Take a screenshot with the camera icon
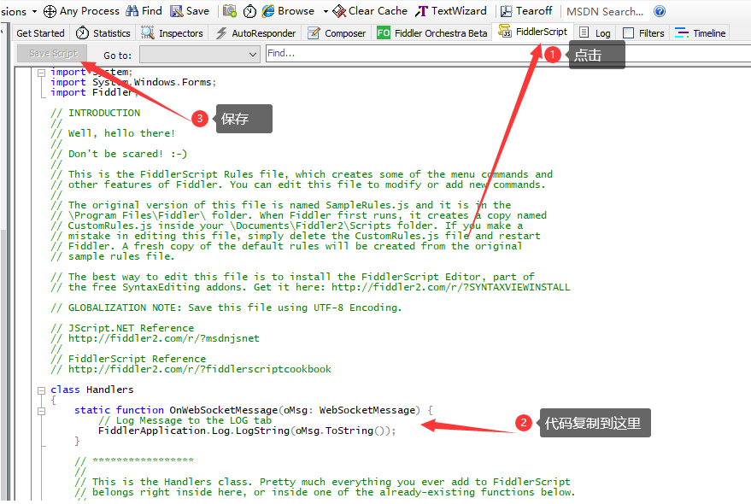Screen dimensions: 751x504 click(230, 11)
